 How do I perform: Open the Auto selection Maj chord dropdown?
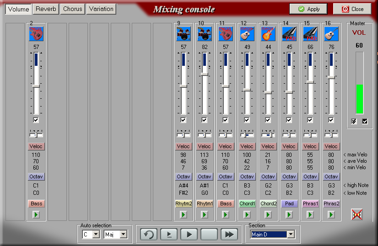tap(124, 234)
